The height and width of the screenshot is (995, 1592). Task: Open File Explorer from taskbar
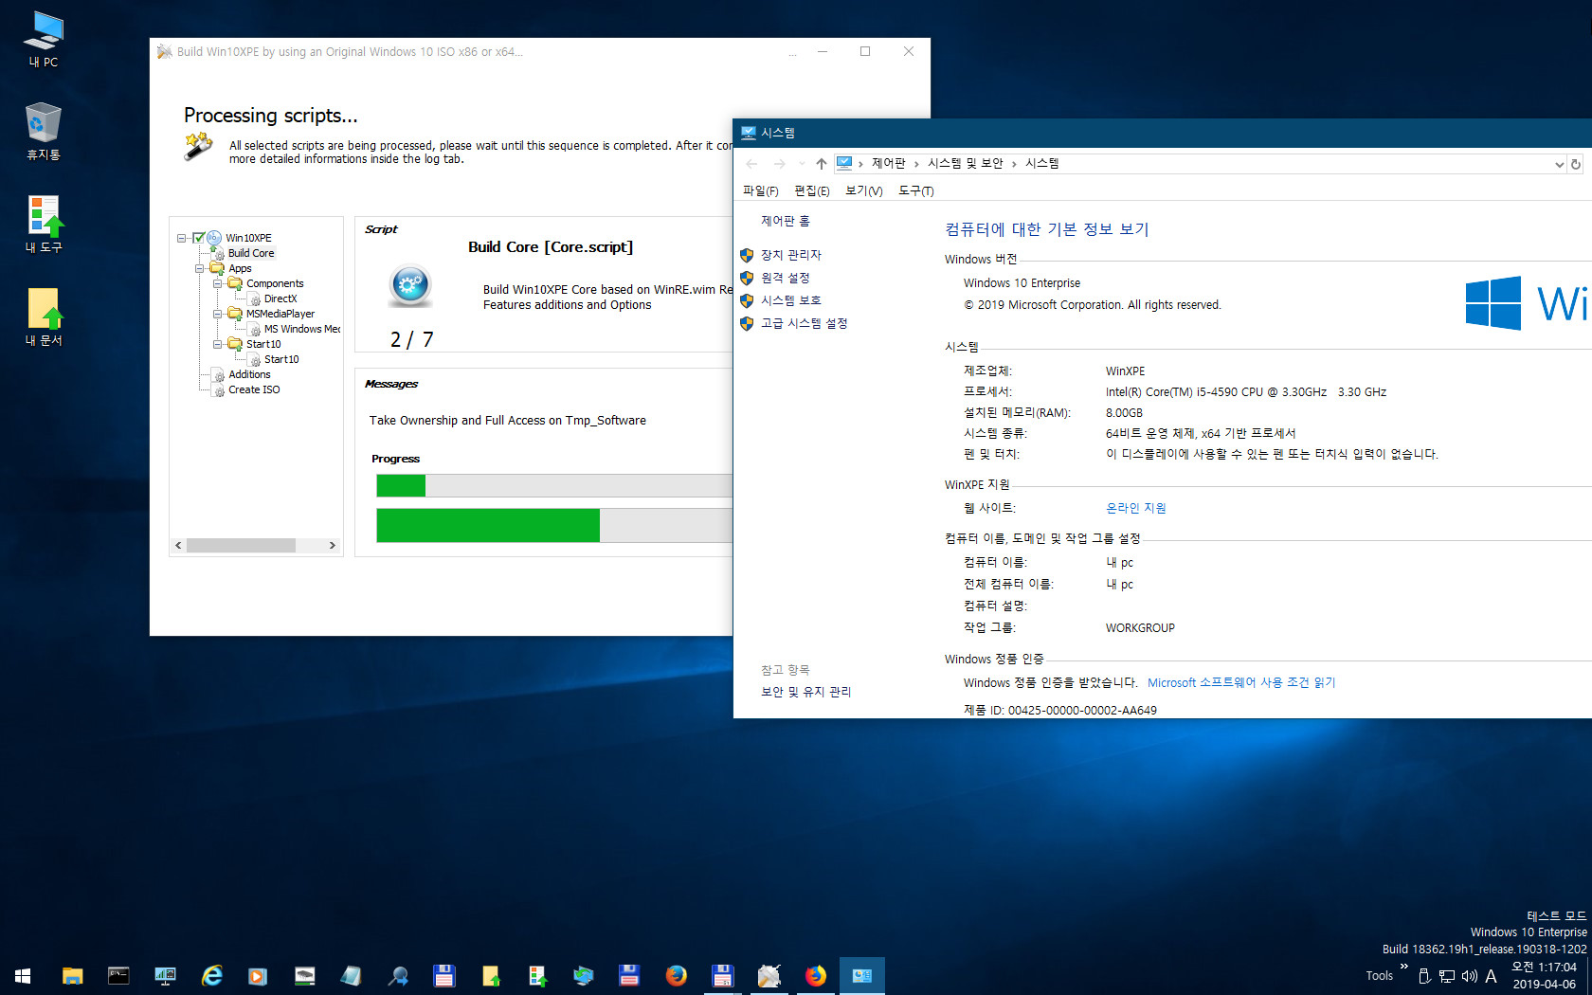[x=72, y=975]
